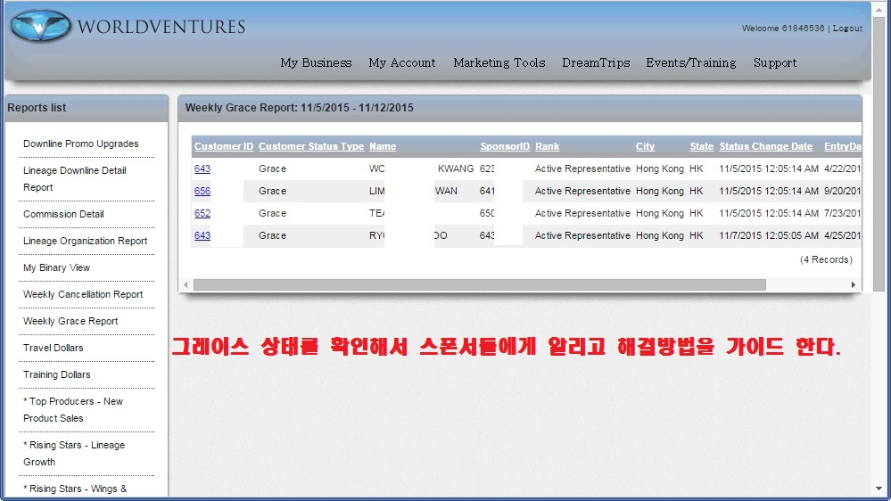Click the table's left scroll arrow
Screen dimensions: 891x501
click(x=186, y=285)
